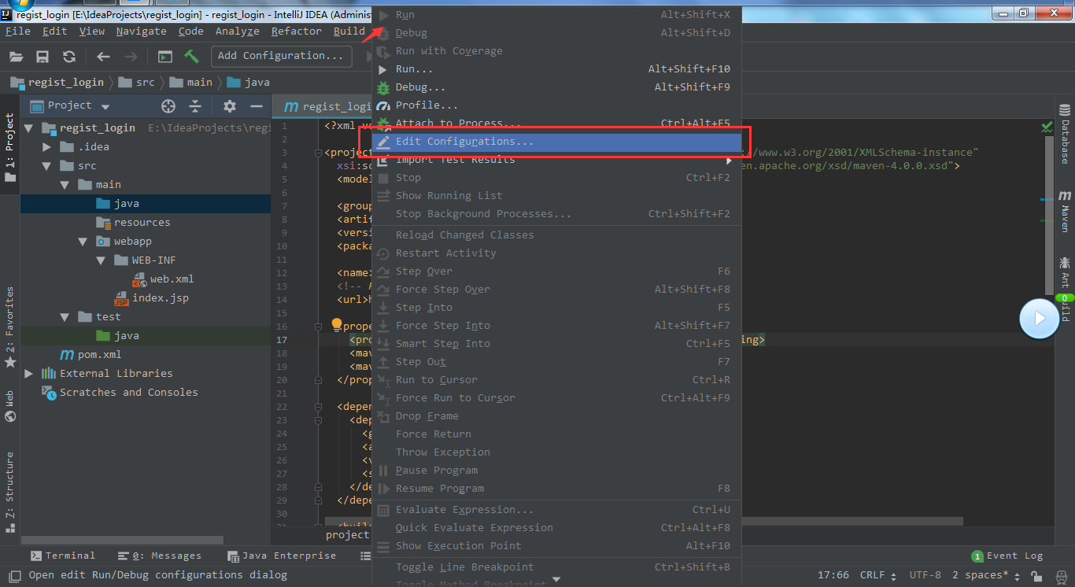Open the Messages tool tab
This screenshot has height=587, width=1075.
click(160, 556)
